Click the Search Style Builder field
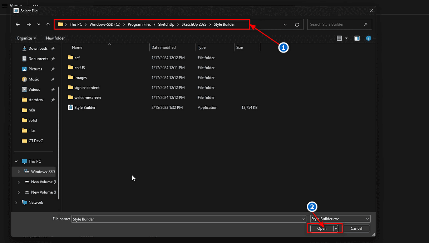 (x=336, y=25)
